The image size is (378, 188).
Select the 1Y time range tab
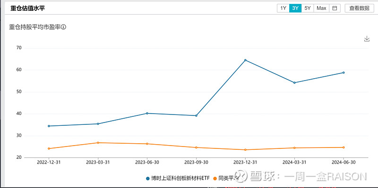[x=283, y=8]
